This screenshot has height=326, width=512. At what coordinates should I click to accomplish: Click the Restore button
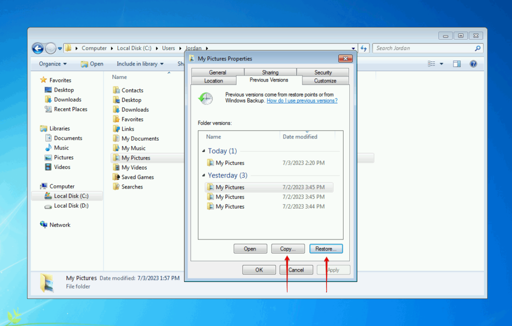[326, 248]
